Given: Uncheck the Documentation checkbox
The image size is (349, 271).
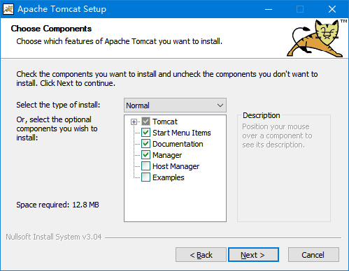Looking at the screenshot, I should (145, 144).
